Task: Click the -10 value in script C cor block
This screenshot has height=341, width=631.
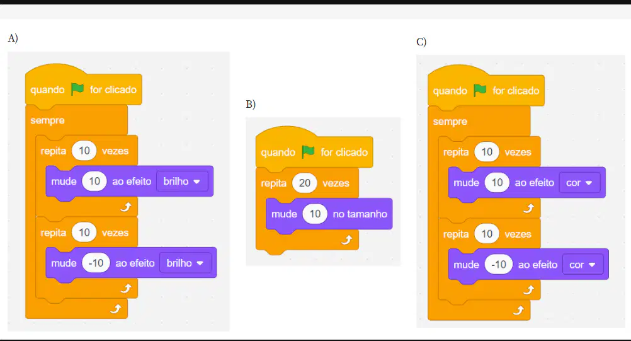Action: (499, 265)
